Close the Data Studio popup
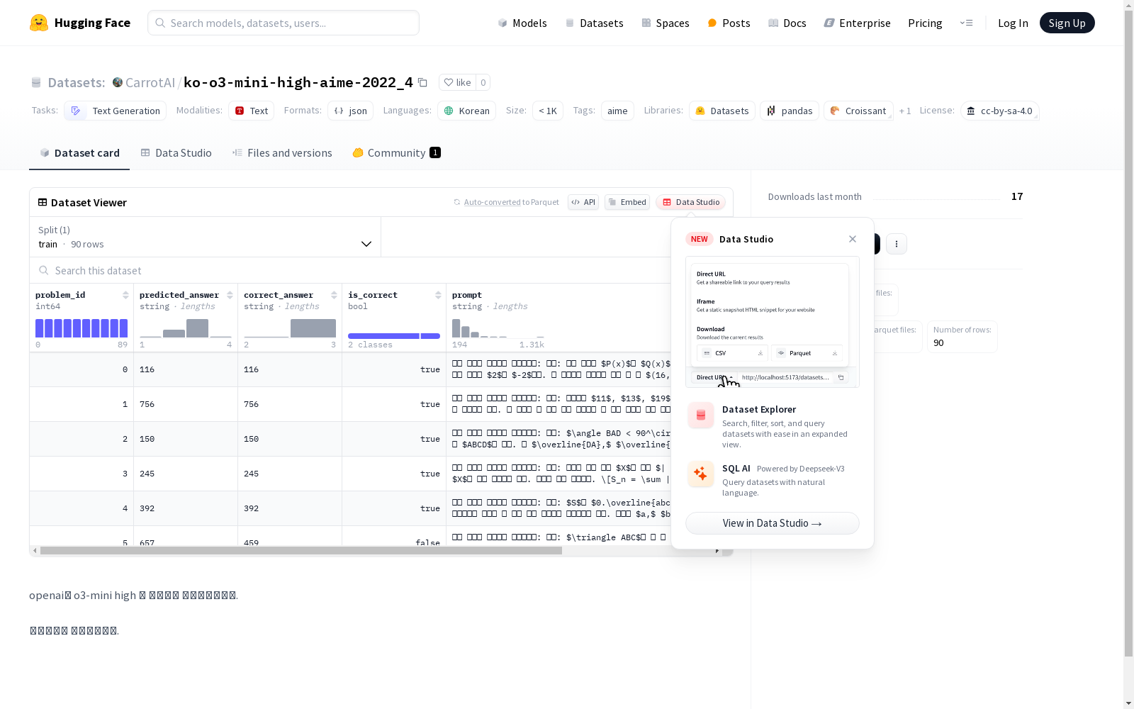 853,239
